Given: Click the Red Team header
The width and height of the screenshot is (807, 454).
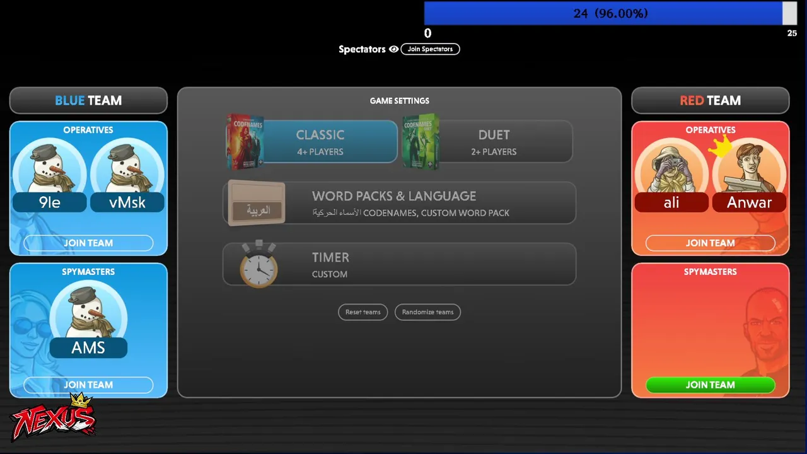Looking at the screenshot, I should [x=710, y=100].
